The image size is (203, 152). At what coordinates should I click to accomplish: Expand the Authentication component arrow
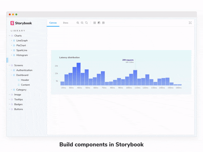coord(12,70)
